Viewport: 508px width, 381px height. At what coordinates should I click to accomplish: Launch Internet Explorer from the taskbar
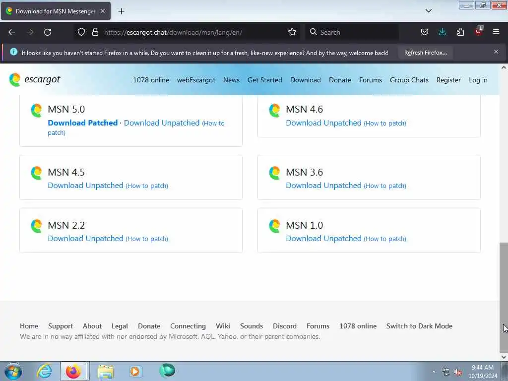click(44, 371)
